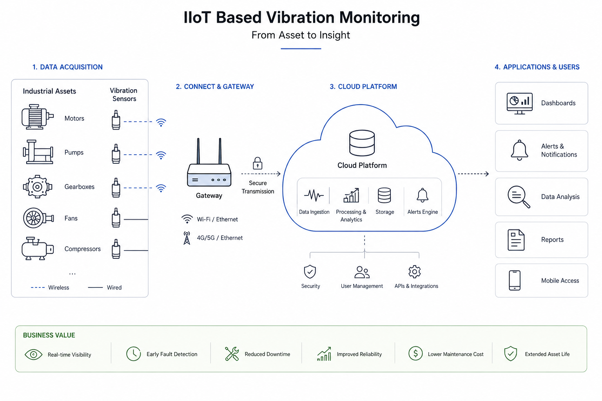Screen dimensions: 602x401
Task: Click the "APIs & Integrations" label
Action: tap(416, 286)
